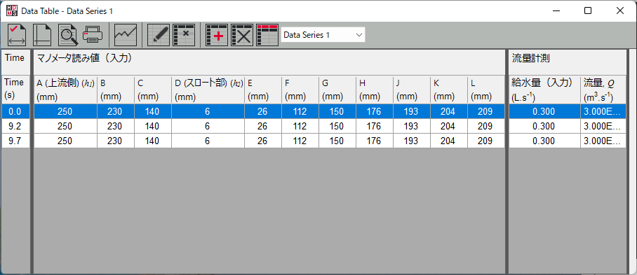Minimize the Data Table window

[556, 11]
